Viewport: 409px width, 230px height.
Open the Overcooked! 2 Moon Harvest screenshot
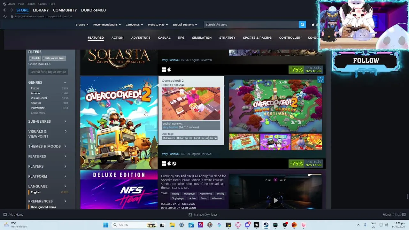click(275, 106)
